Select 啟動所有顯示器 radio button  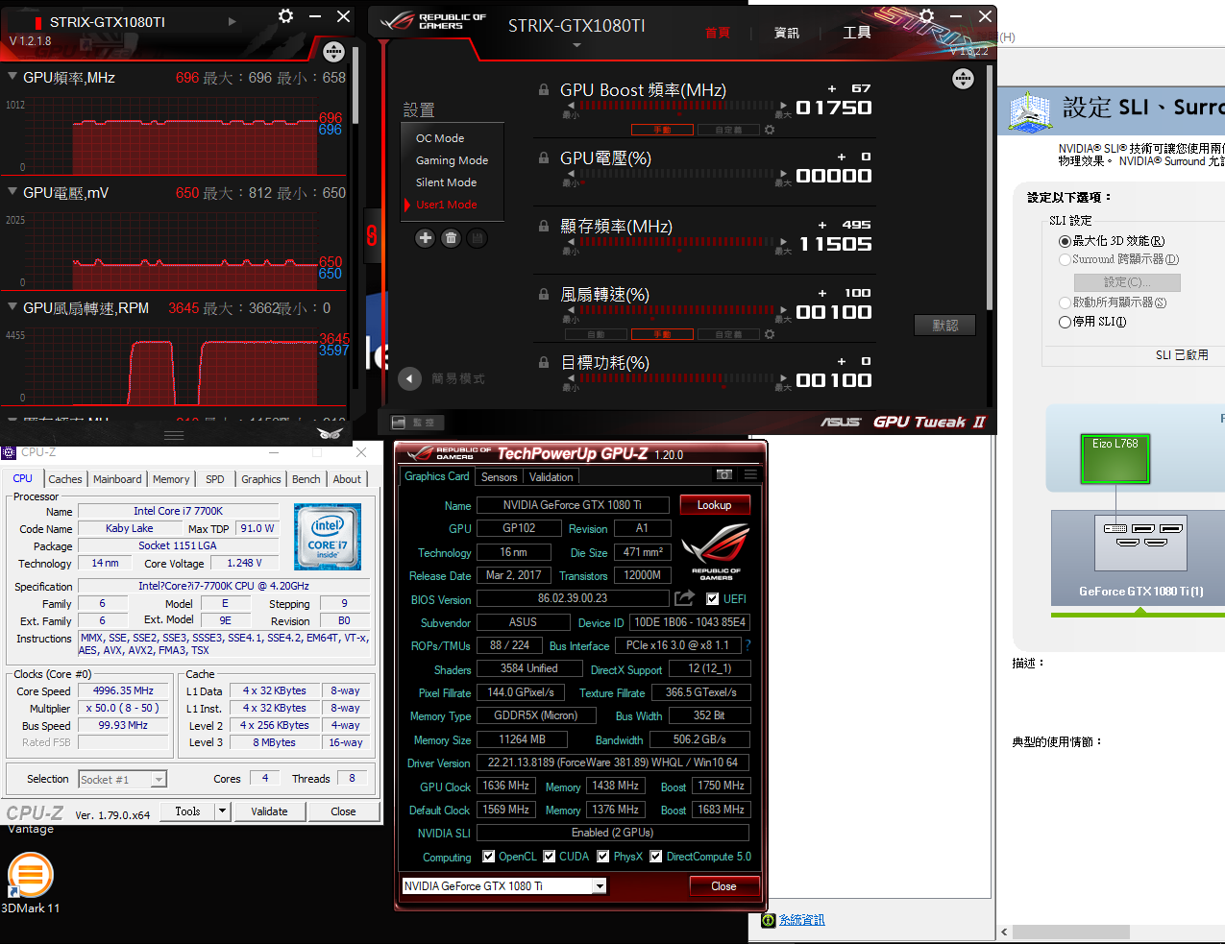1065,303
